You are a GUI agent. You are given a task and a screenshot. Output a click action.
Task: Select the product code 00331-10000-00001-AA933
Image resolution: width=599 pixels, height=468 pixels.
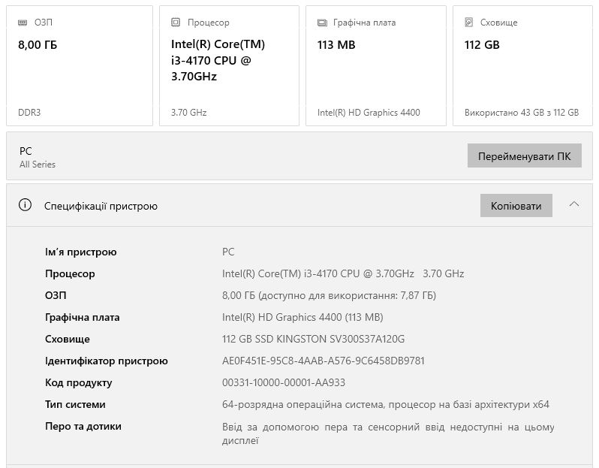click(x=284, y=382)
